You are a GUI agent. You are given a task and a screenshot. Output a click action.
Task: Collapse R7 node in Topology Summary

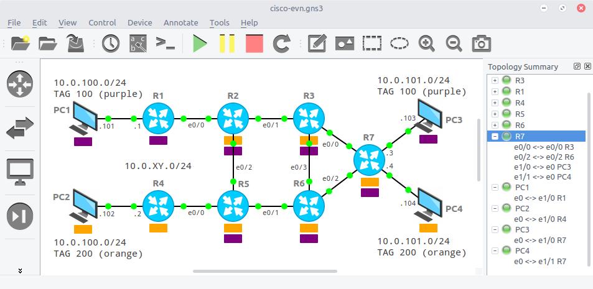(x=495, y=136)
